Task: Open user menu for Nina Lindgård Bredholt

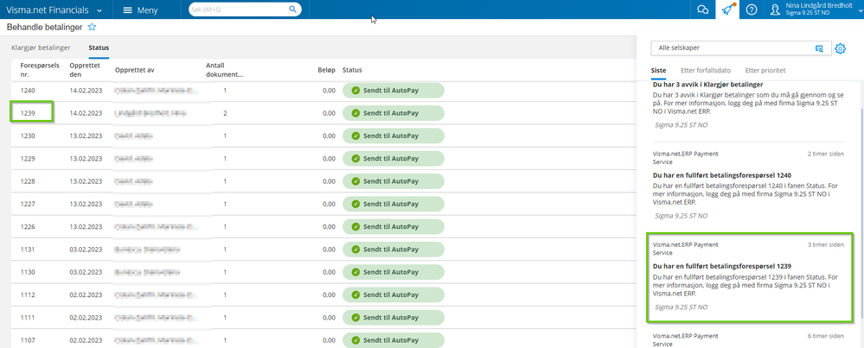Action: point(815,9)
